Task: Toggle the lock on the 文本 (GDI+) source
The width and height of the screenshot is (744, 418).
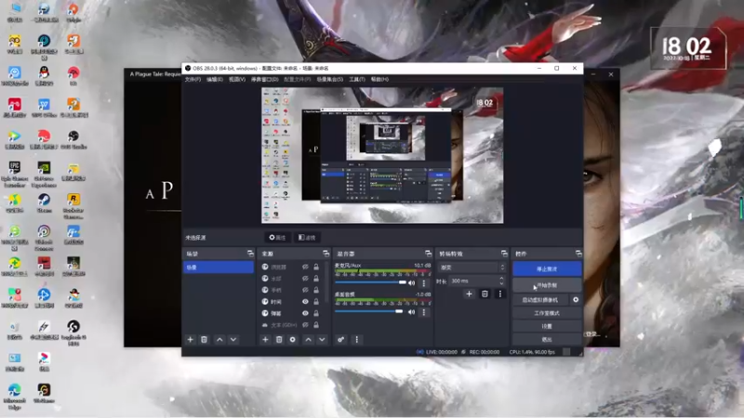Action: (x=316, y=325)
